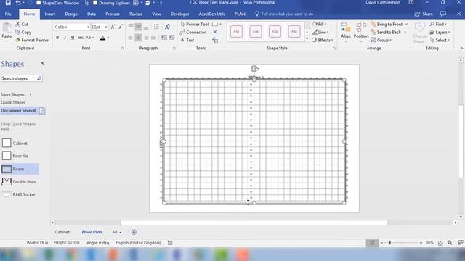Open the Fill dropdown
The height and width of the screenshot is (261, 465).
click(320, 24)
